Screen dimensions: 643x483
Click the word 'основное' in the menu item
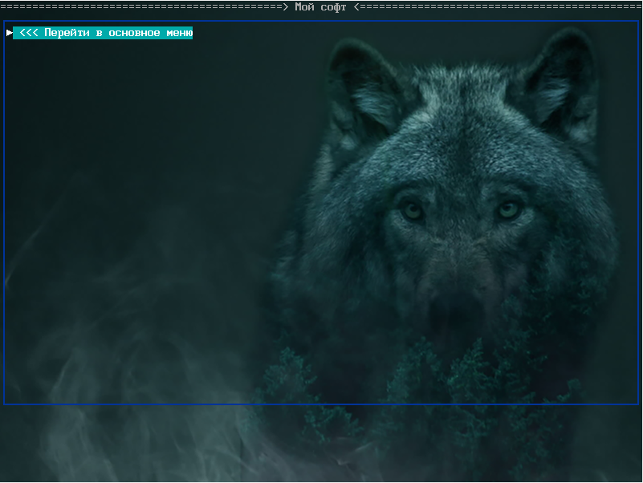click(x=134, y=33)
